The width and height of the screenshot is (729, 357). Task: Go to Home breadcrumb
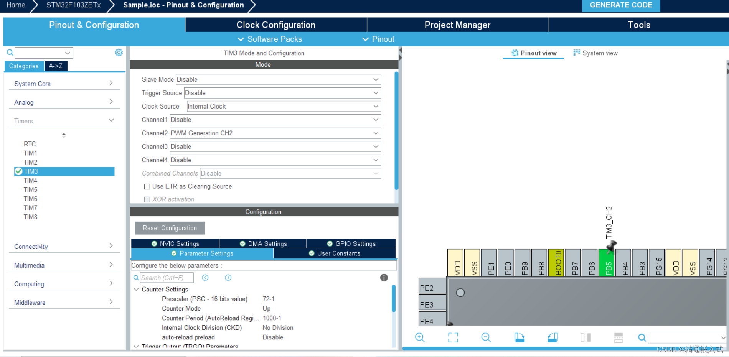coord(16,5)
